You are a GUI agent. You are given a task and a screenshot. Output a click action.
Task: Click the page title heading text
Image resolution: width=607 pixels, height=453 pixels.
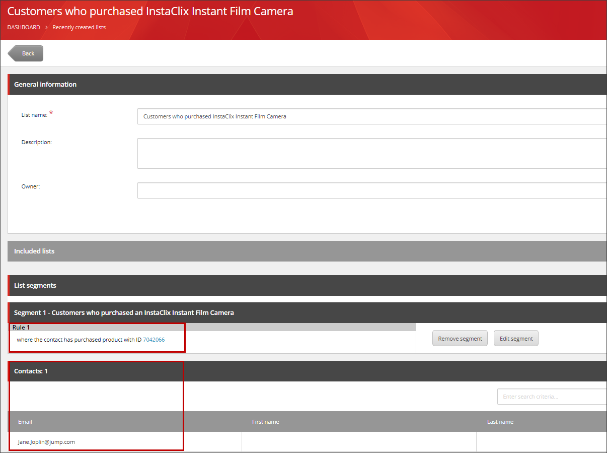(x=150, y=11)
